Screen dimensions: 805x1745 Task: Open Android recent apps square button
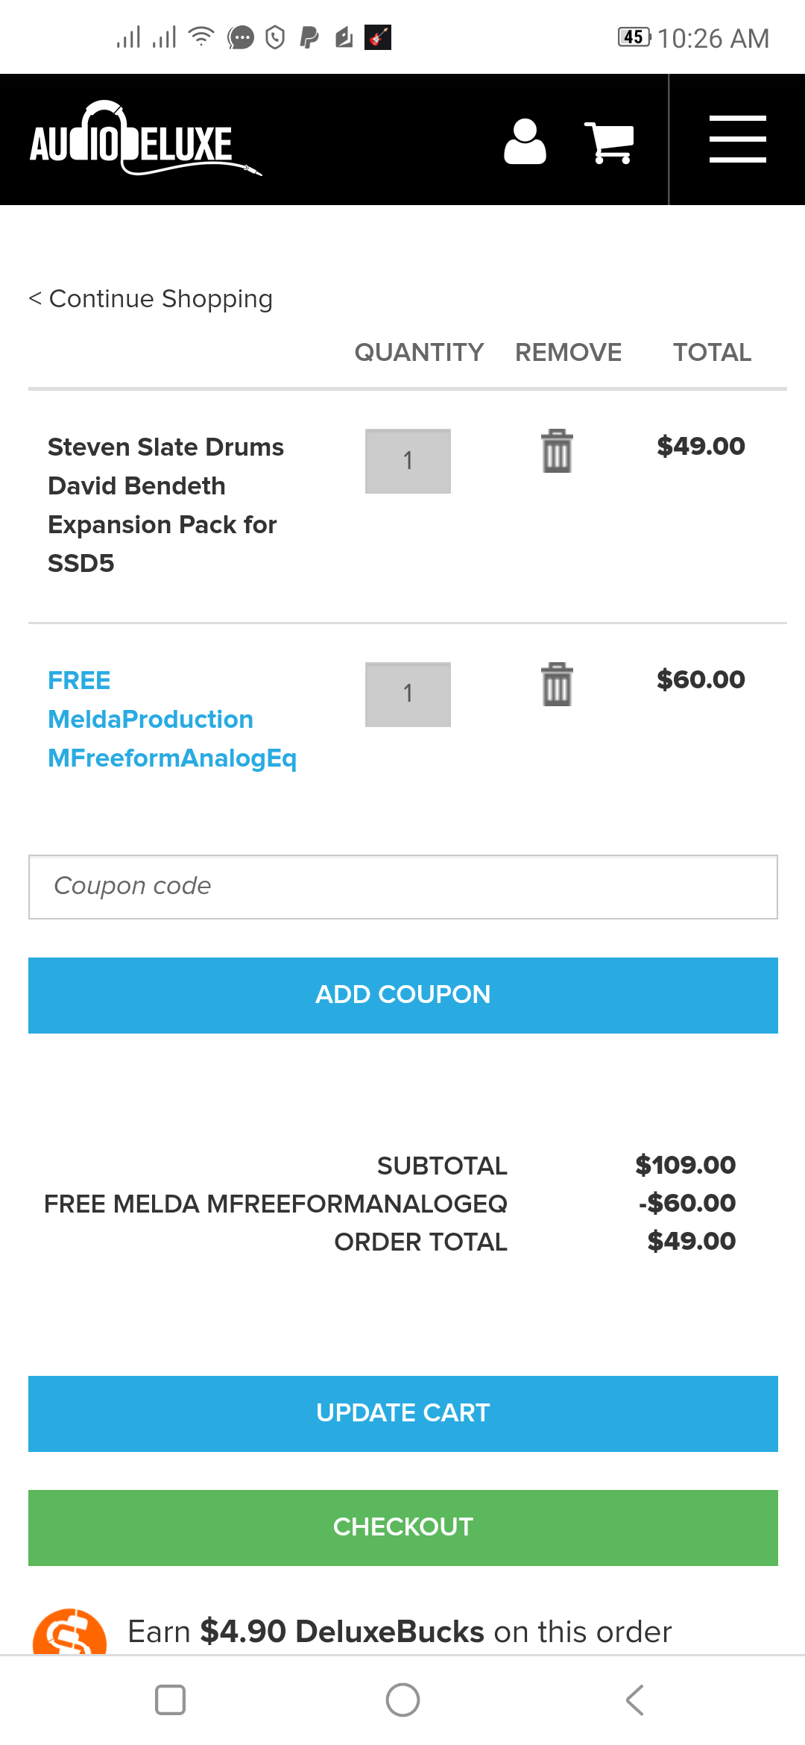[x=170, y=1700]
